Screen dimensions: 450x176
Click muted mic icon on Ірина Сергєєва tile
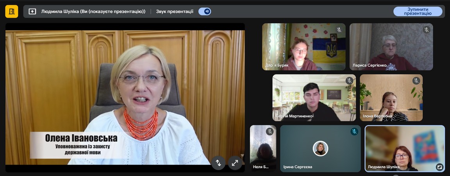[354, 132]
